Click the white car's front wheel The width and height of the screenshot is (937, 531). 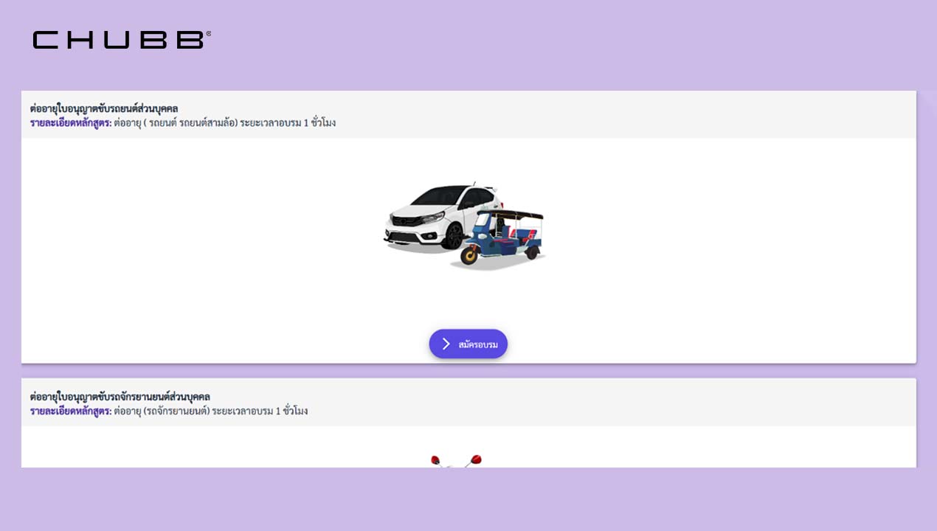pyautogui.click(x=454, y=236)
